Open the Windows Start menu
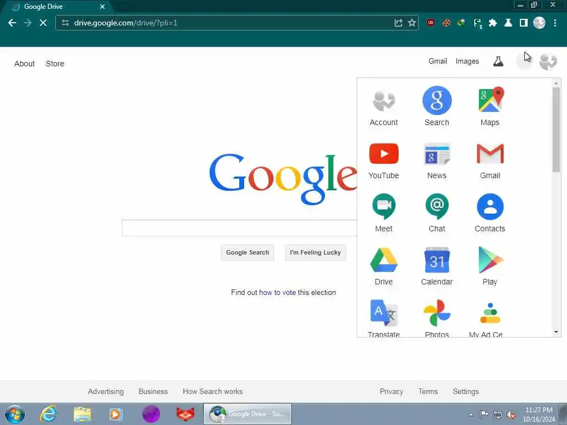567x425 pixels. pos(15,414)
